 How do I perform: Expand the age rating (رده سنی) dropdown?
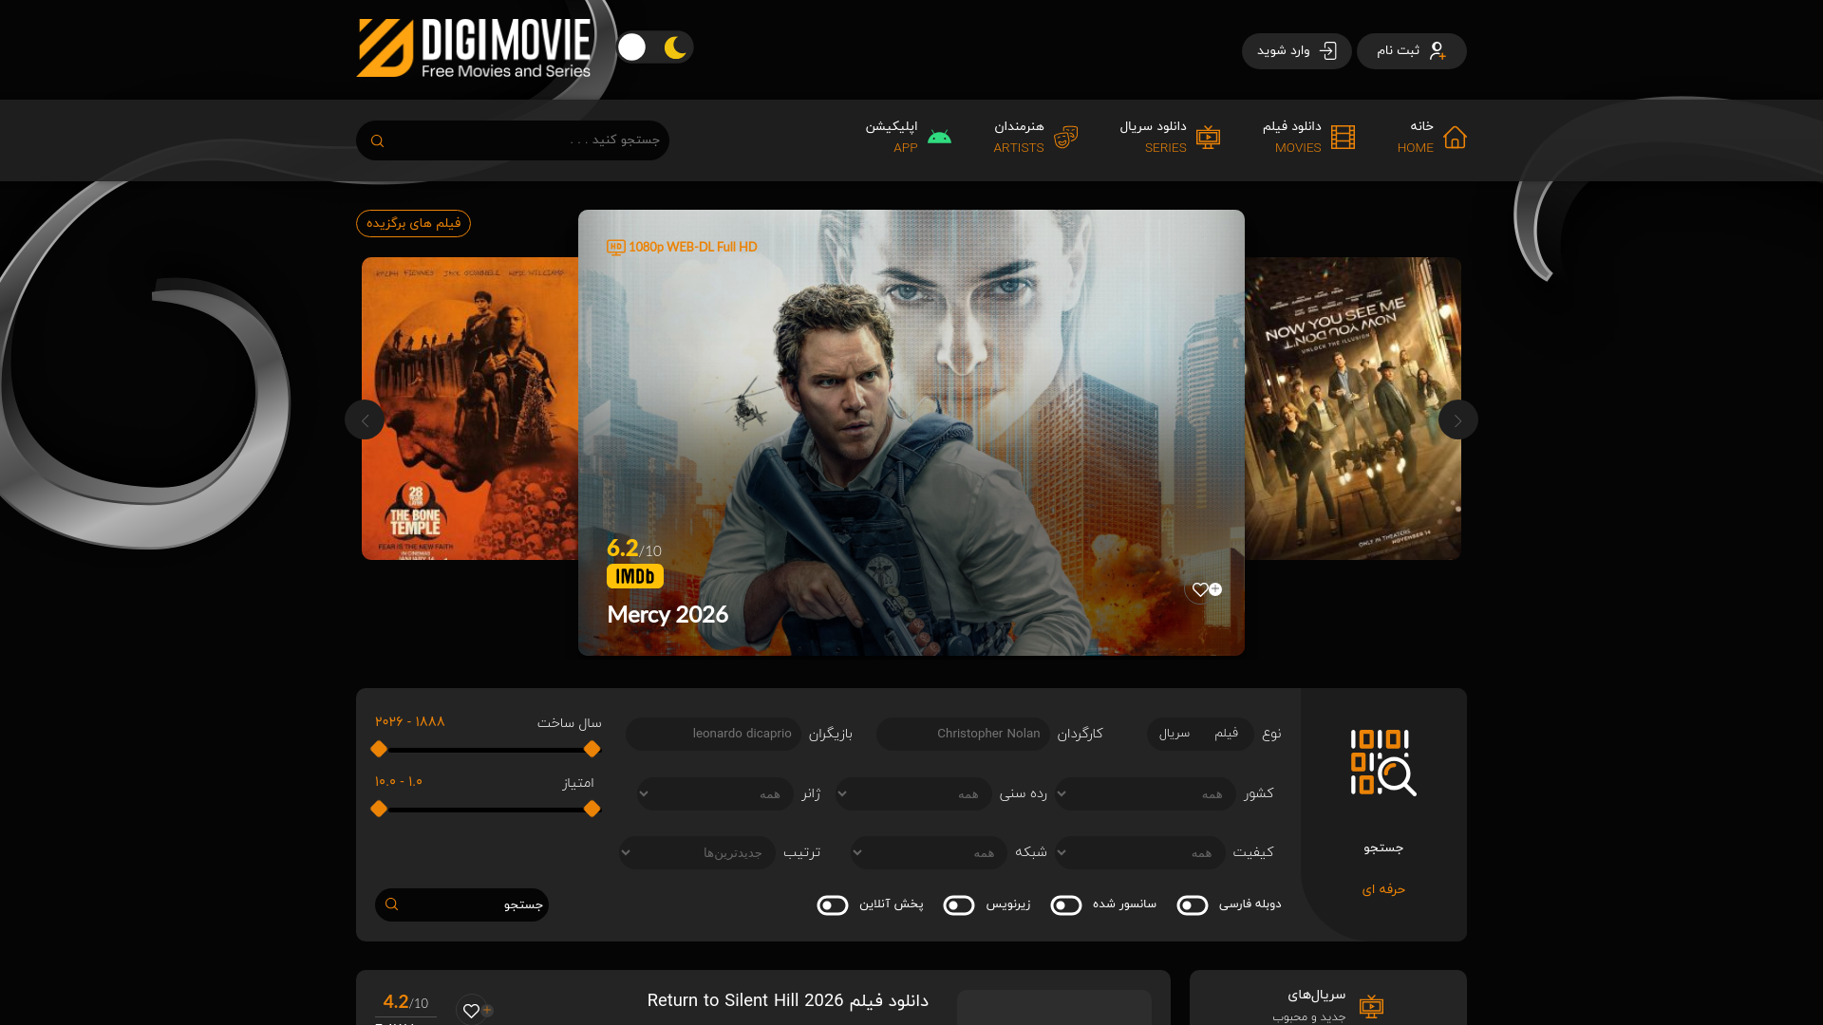click(913, 794)
